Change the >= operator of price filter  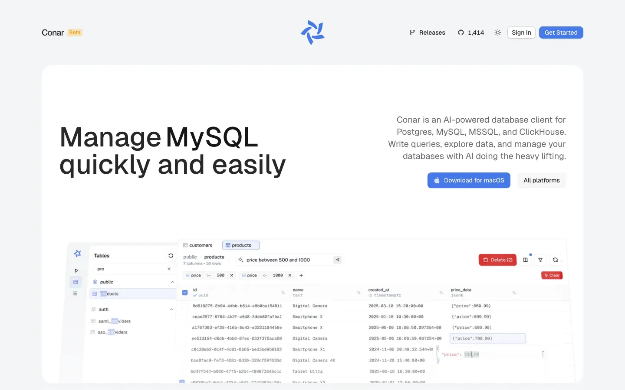coord(209,276)
